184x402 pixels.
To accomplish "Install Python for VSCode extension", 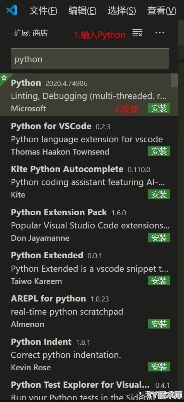I will 159,152.
